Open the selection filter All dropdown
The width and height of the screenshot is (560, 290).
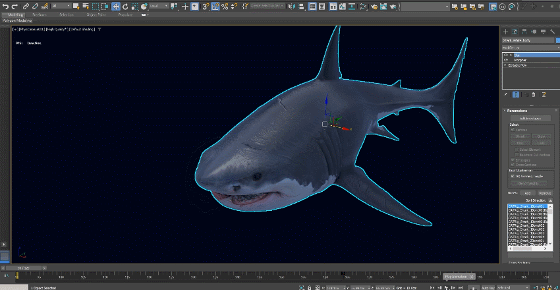coord(60,6)
